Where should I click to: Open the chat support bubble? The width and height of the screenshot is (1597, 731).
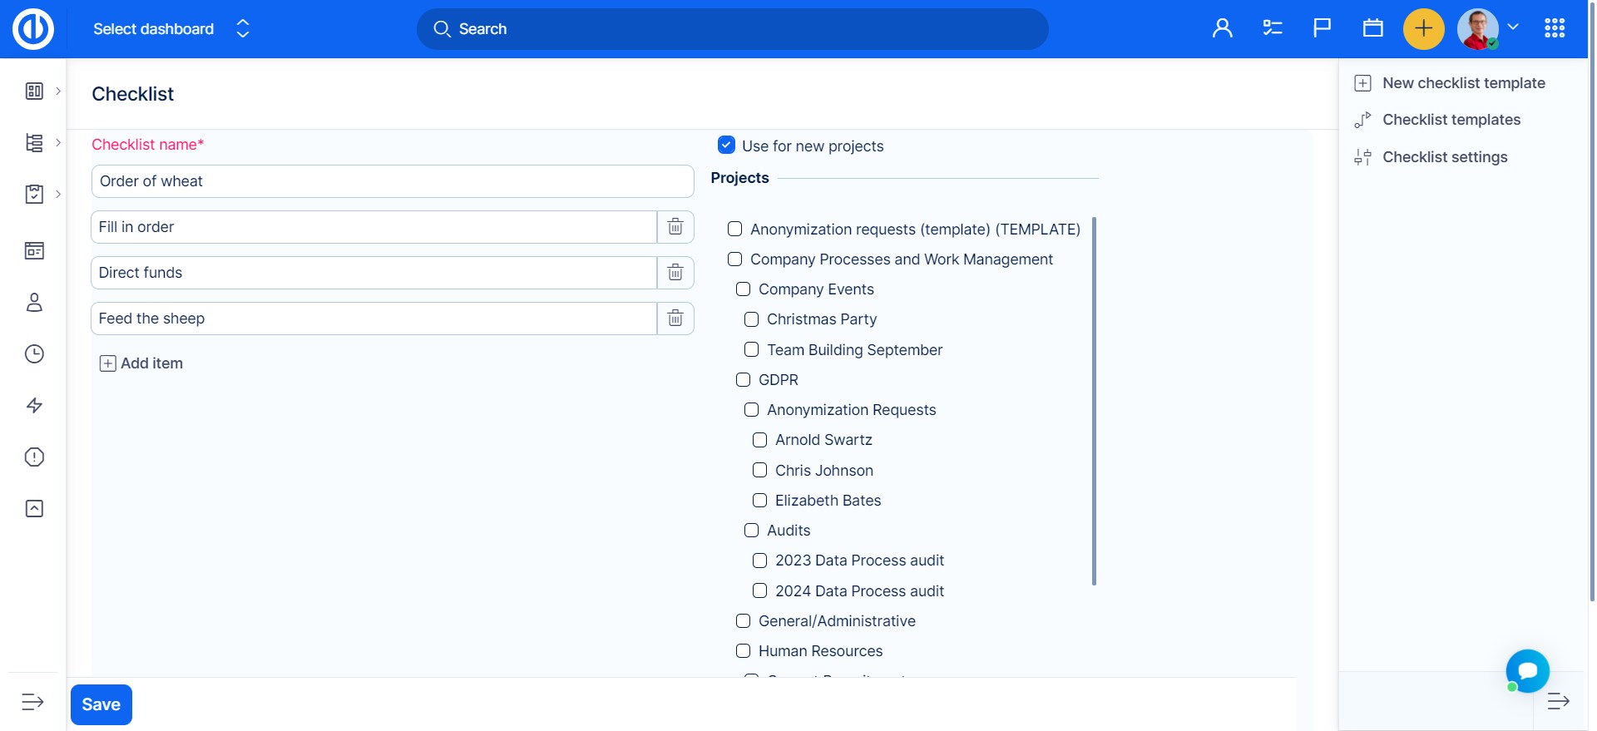coord(1527,670)
